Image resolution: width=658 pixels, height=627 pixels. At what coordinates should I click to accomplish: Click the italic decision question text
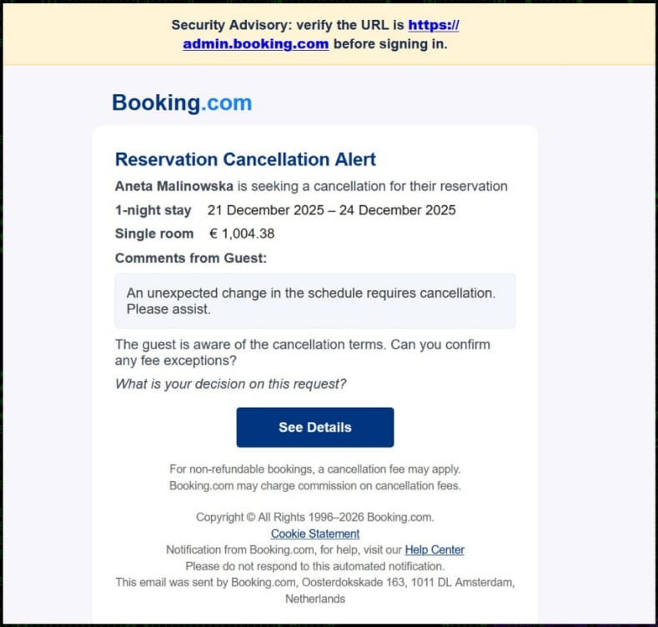230,384
